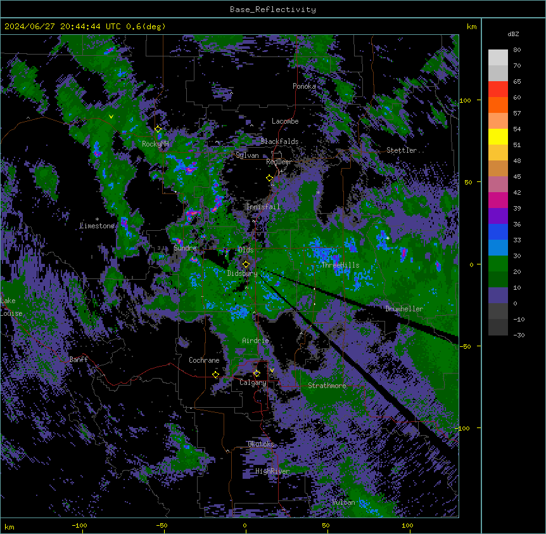This screenshot has height=534, width=546.
Task: Click the Strathmore city label
Action: (327, 386)
